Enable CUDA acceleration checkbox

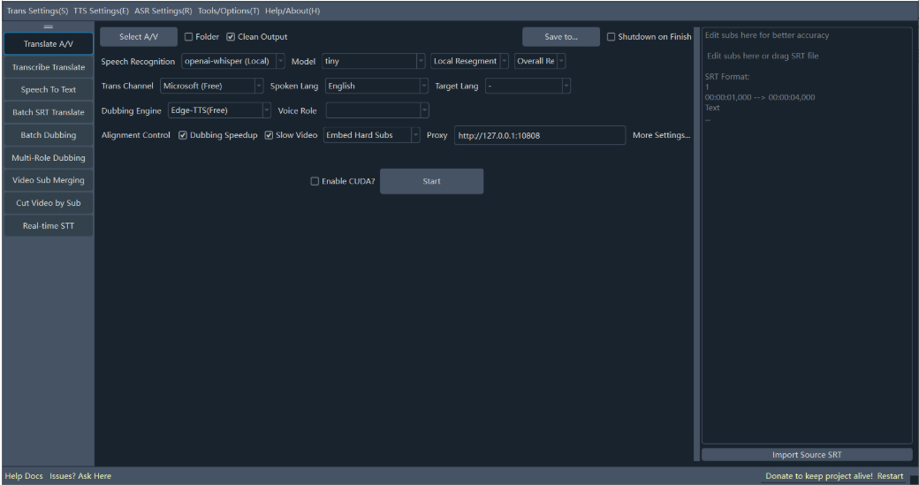click(315, 181)
